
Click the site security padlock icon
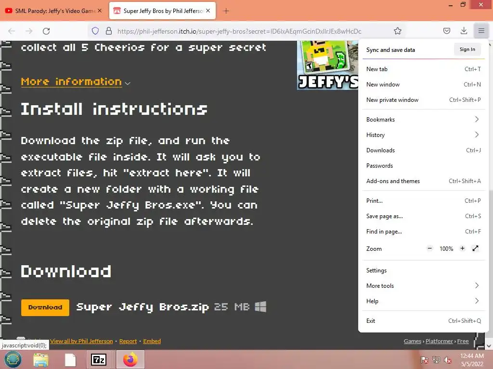(x=109, y=31)
